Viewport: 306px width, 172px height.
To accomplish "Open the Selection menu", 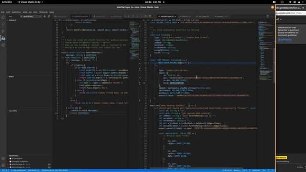I will (x=16, y=12).
